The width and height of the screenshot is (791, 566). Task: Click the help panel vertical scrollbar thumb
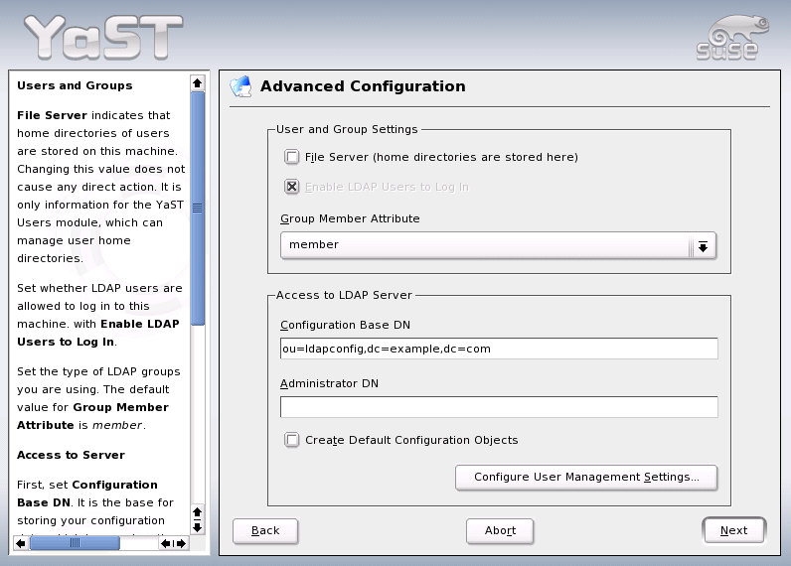(197, 209)
